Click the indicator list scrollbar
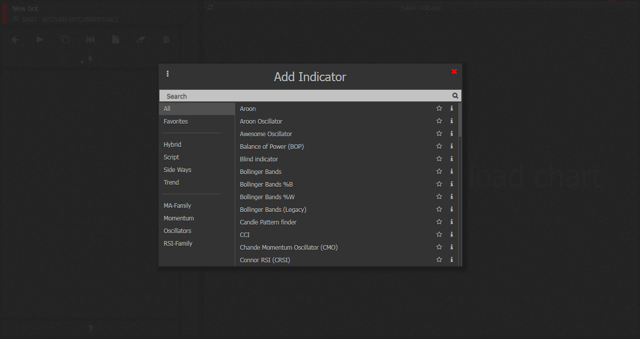Viewport: 640px width, 339px height. 460,120
